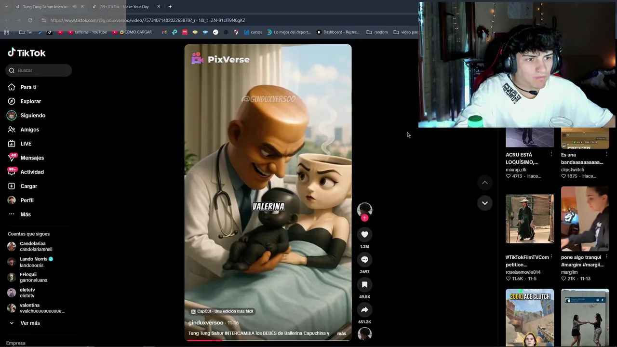Open margiim video thumbnail

click(x=585, y=219)
